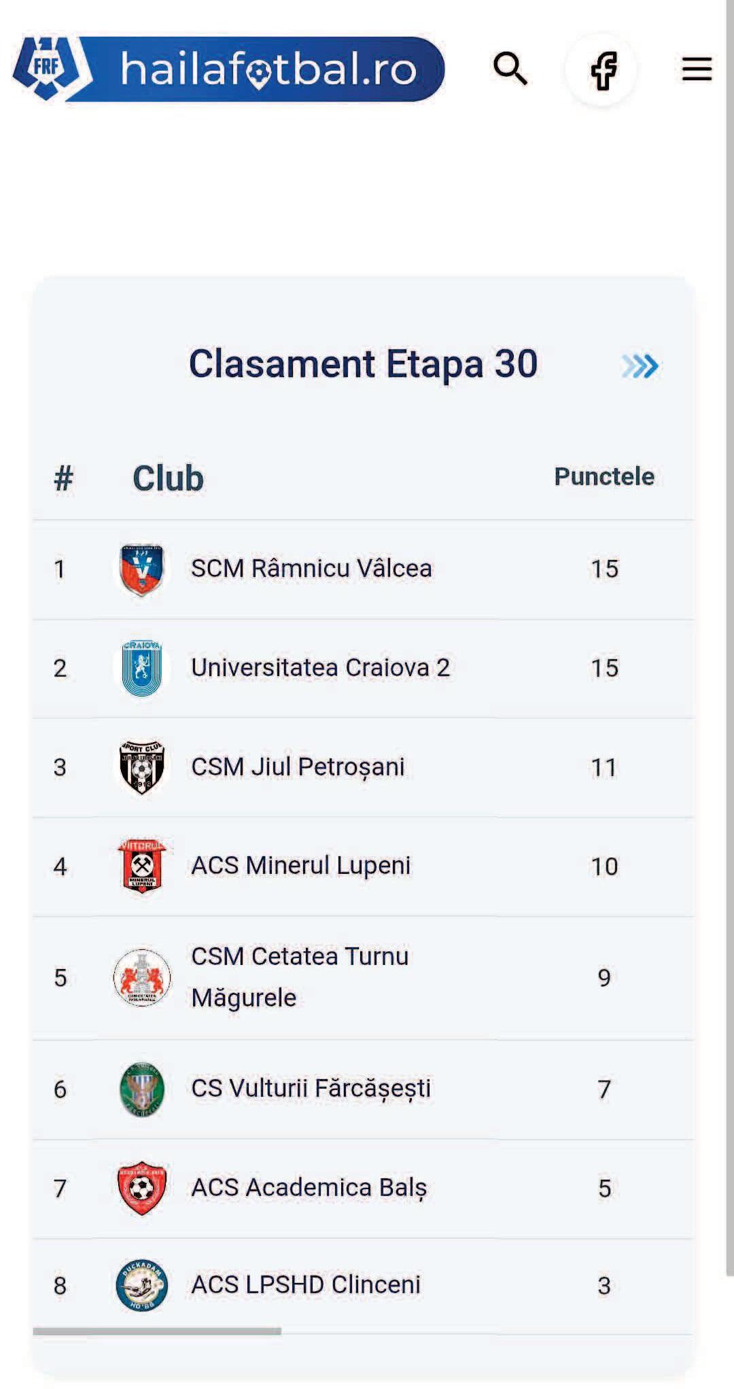734x1389 pixels.
Task: Open SCM Râmnicu Vâlcea team name
Action: tap(311, 569)
